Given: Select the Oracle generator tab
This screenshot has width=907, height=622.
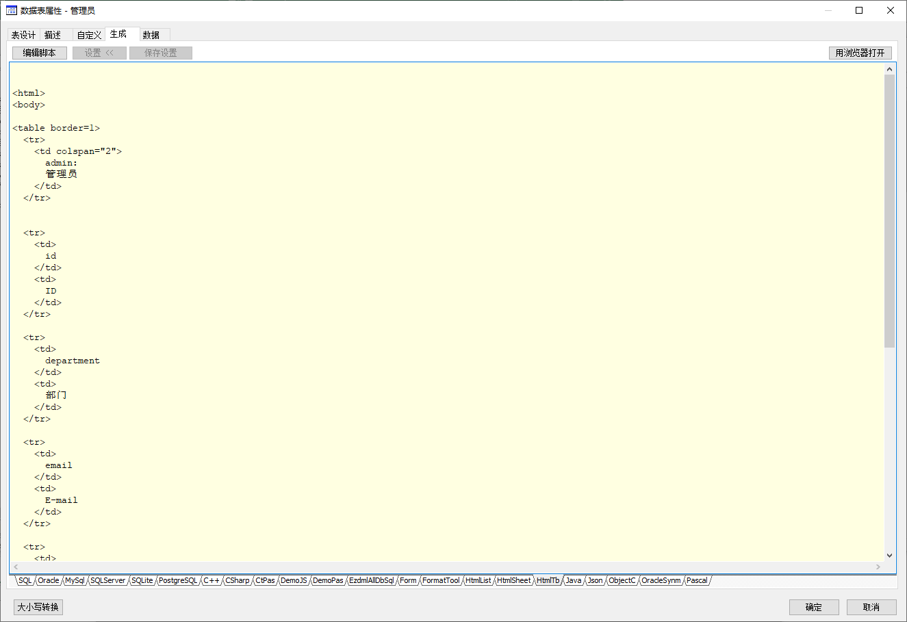Looking at the screenshot, I should click(x=49, y=580).
